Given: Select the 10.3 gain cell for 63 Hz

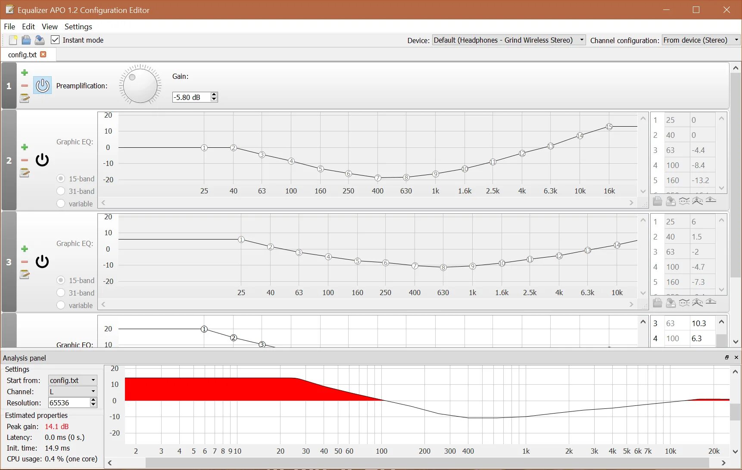Looking at the screenshot, I should point(703,324).
